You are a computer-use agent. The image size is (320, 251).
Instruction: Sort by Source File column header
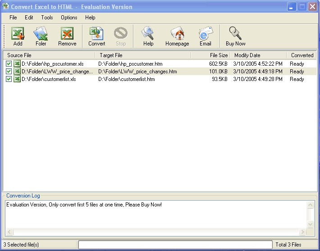[49, 55]
